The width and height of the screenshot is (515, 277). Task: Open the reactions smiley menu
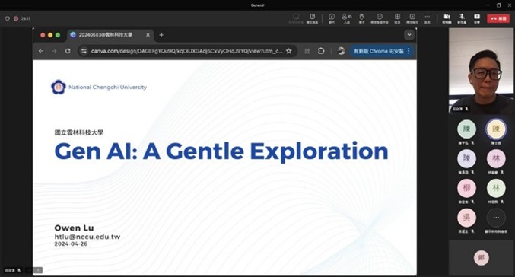(380, 18)
